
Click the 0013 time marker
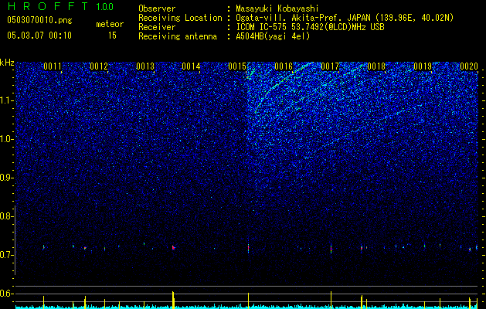145,66
